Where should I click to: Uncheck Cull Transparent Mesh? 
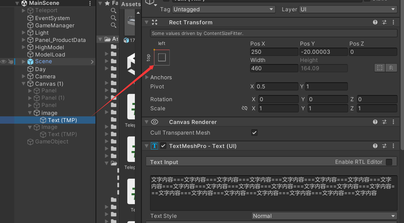(x=254, y=133)
